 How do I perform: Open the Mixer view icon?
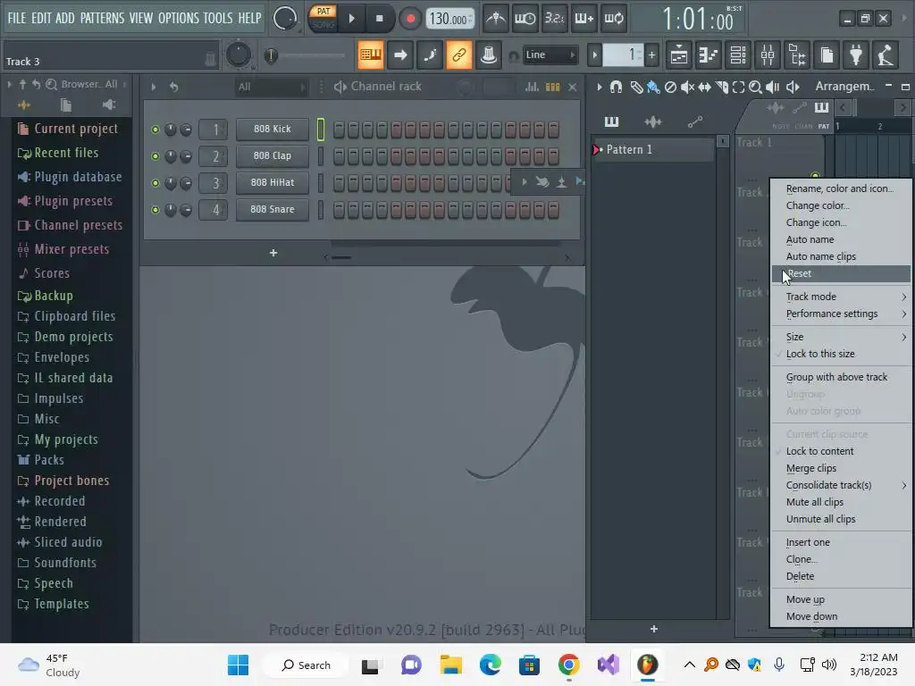tap(768, 54)
